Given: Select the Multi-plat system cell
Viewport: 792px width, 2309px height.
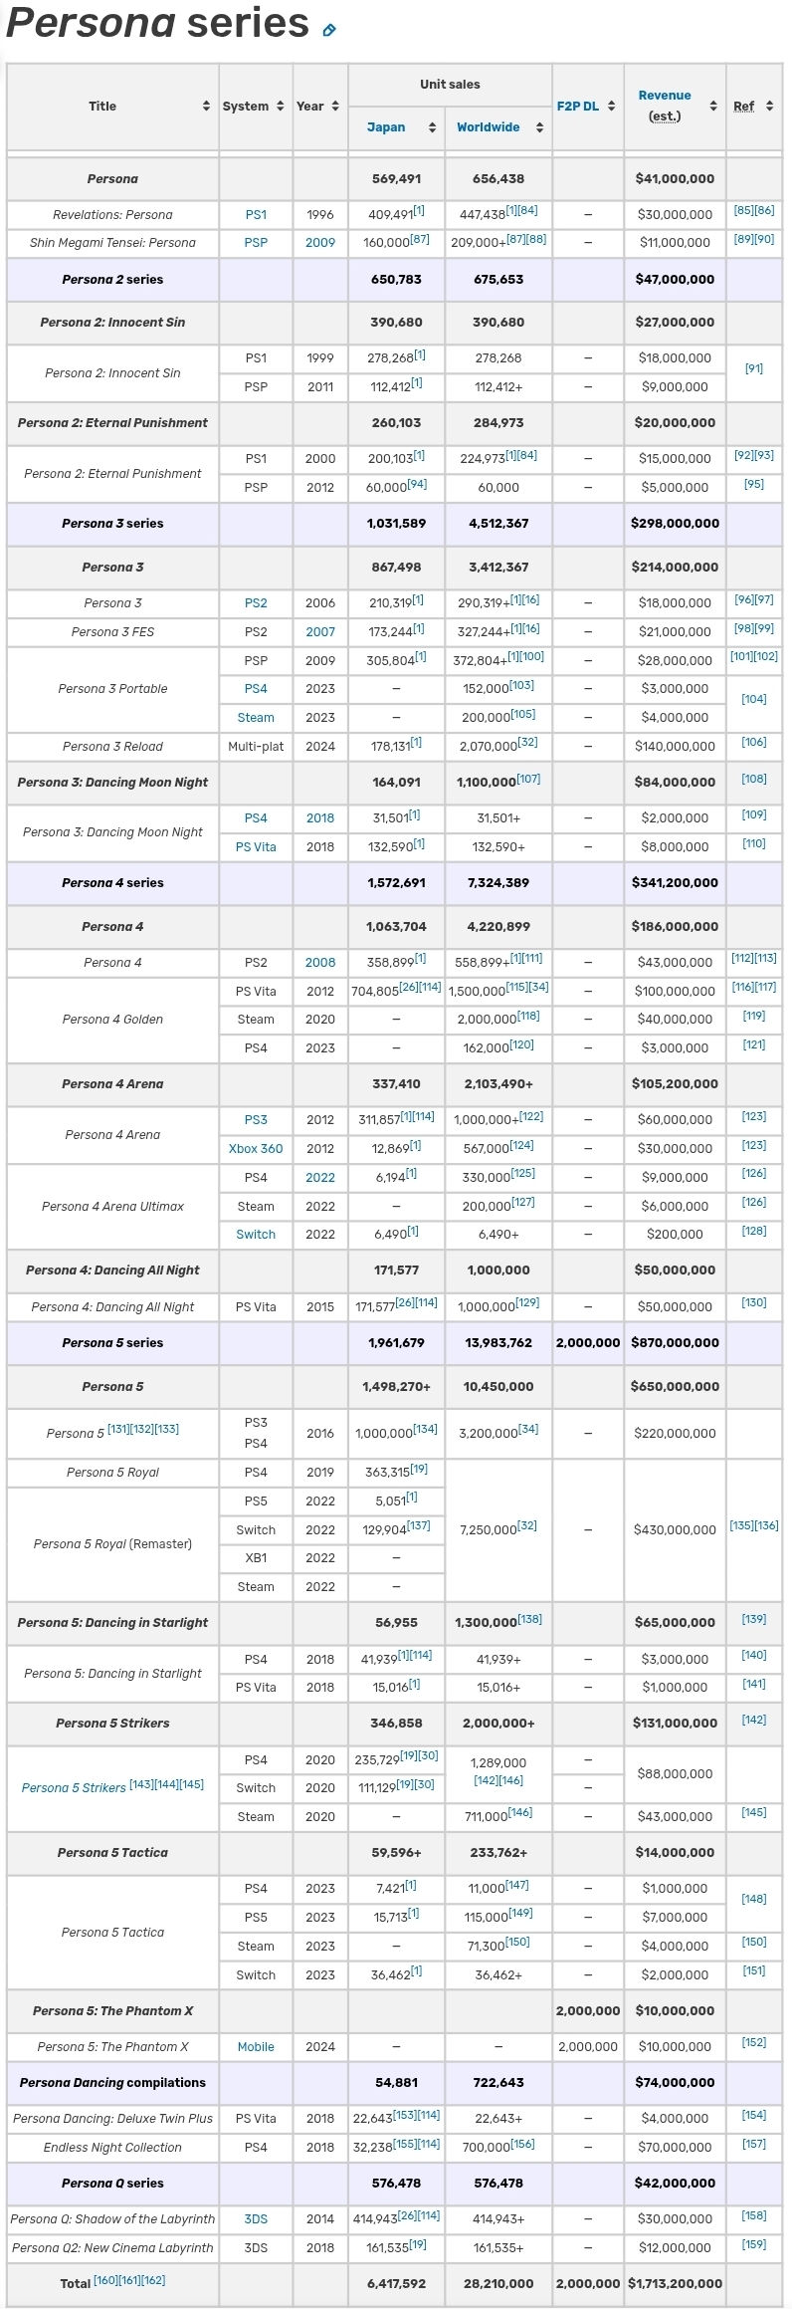Looking at the screenshot, I should pyautogui.click(x=256, y=747).
